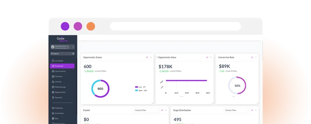Click the Funnel $0 value
Viewport: 311px width, 124px height.
[x=86, y=119]
